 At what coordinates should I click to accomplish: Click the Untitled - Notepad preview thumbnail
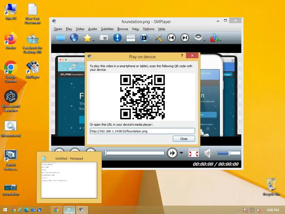click(69, 180)
